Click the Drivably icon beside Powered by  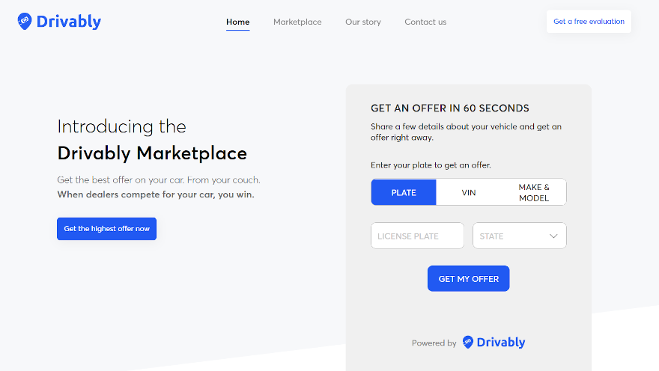[468, 342]
